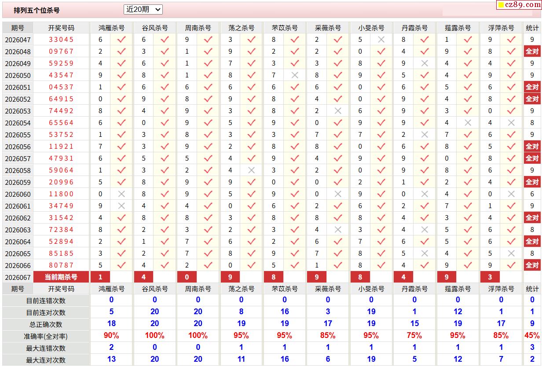
Task: Click the 期号 header at table top
Action: tap(18, 28)
